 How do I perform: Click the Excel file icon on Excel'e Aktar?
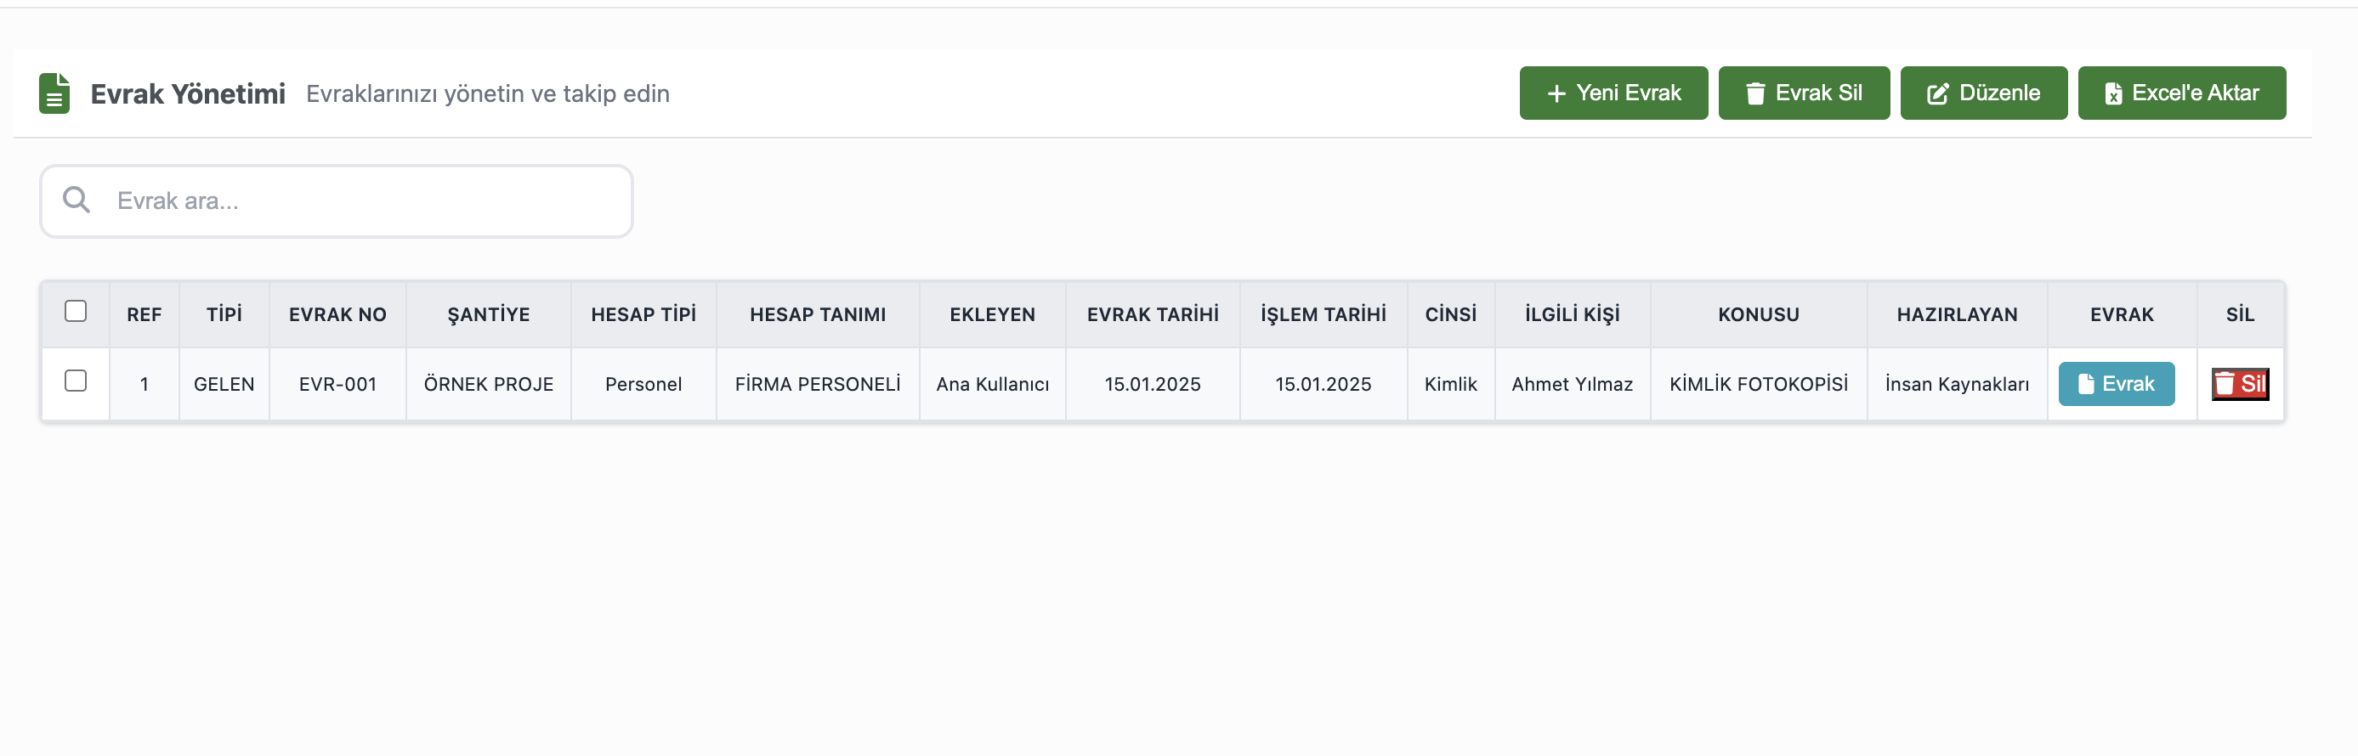click(x=2112, y=93)
